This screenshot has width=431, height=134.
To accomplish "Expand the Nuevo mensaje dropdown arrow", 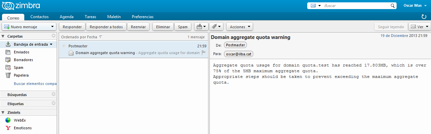I will point(53,27).
